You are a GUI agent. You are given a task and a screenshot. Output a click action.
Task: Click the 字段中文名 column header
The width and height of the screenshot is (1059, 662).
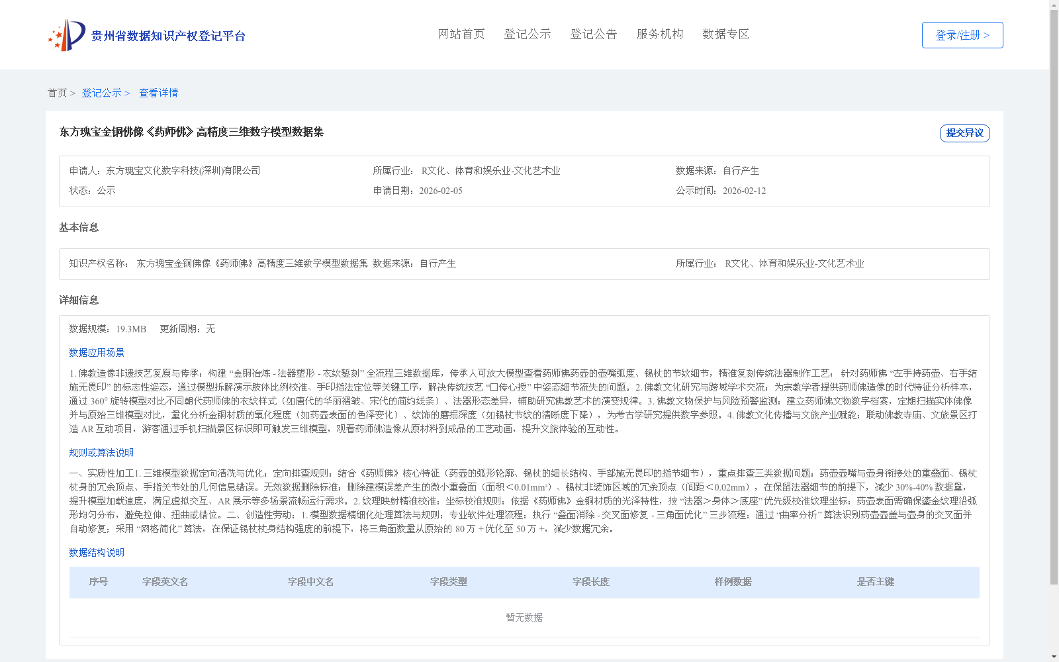[x=310, y=582]
